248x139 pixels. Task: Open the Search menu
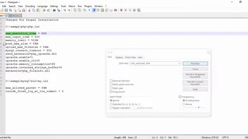(12, 6)
